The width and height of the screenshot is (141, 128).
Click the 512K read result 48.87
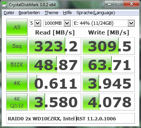tap(55, 65)
